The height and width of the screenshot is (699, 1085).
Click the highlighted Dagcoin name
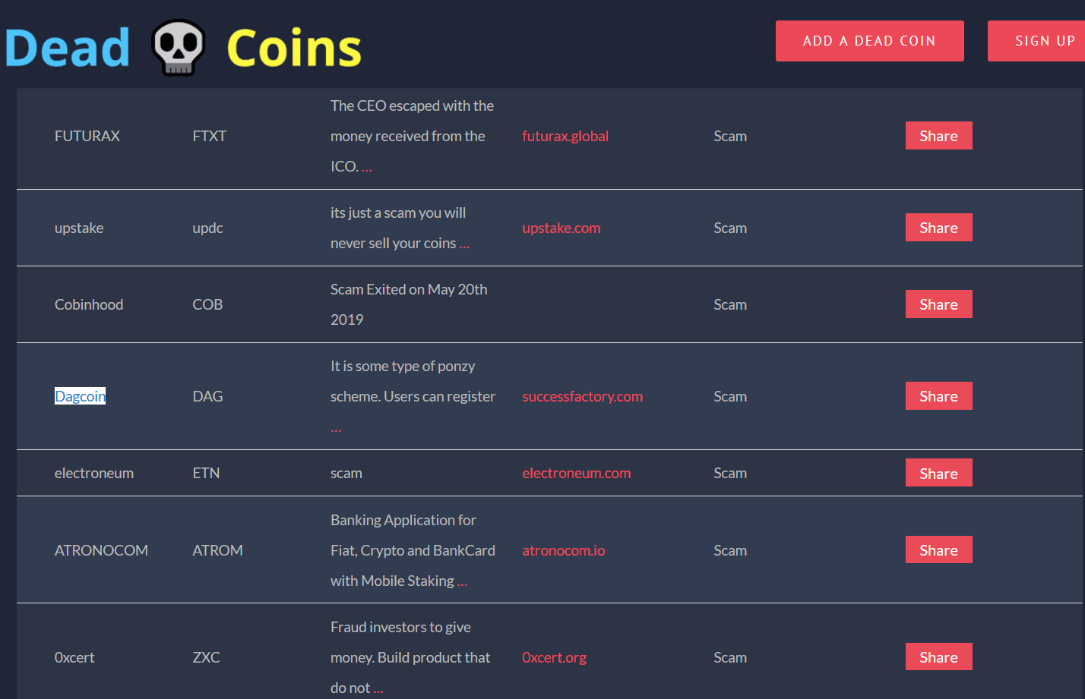click(80, 396)
